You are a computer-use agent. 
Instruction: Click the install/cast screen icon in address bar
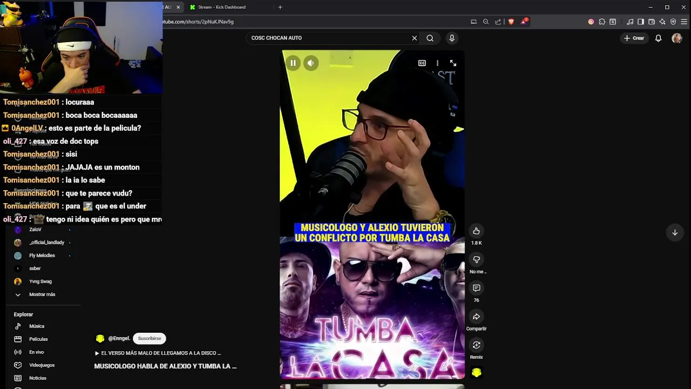click(x=473, y=22)
